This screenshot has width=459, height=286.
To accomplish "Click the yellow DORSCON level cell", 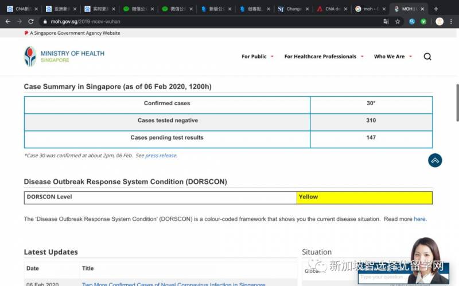I will point(364,197).
